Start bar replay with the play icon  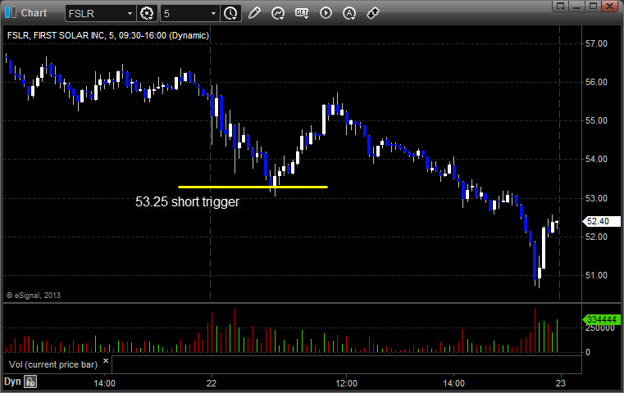pos(326,13)
